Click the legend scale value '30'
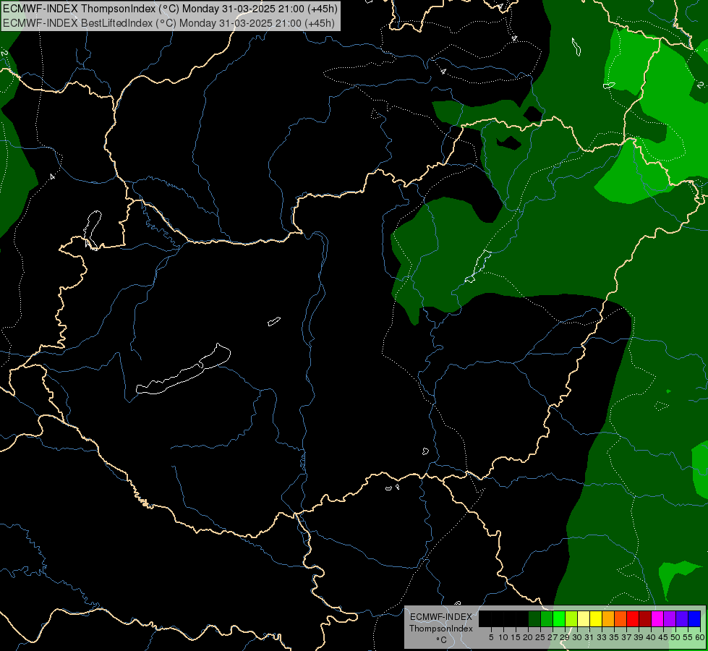 (577, 637)
